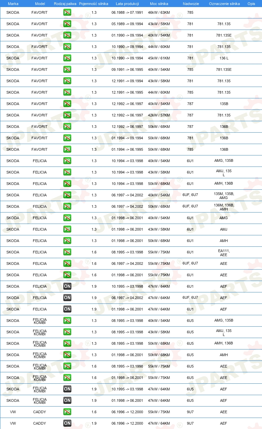262x429 pixels.
Task: Click date 01.1990 -> 09.1994 cell
Action: click(x=127, y=35)
